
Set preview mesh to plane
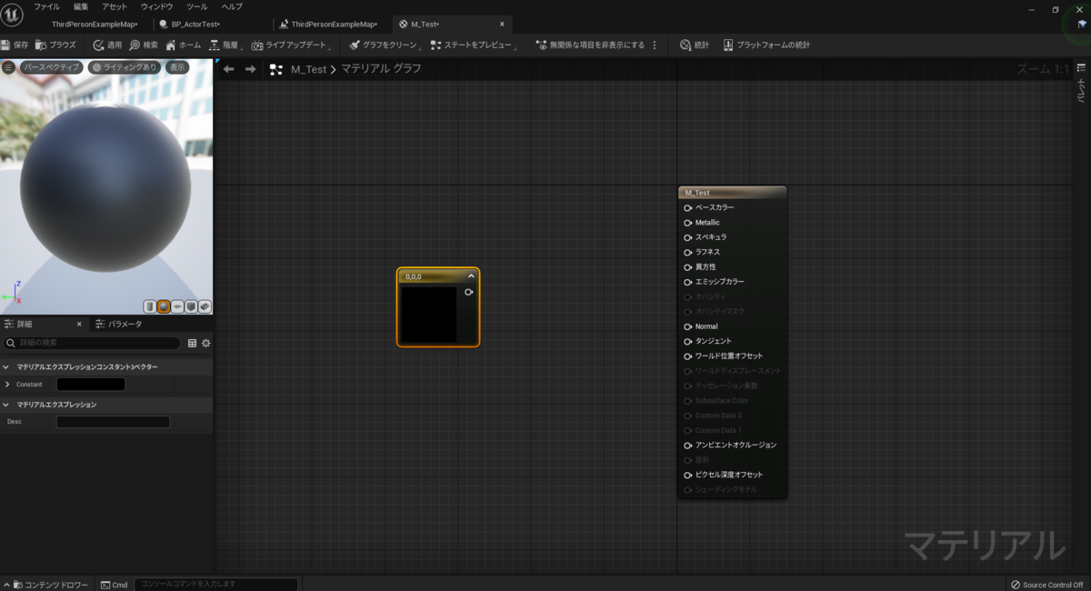pyautogui.click(x=177, y=306)
